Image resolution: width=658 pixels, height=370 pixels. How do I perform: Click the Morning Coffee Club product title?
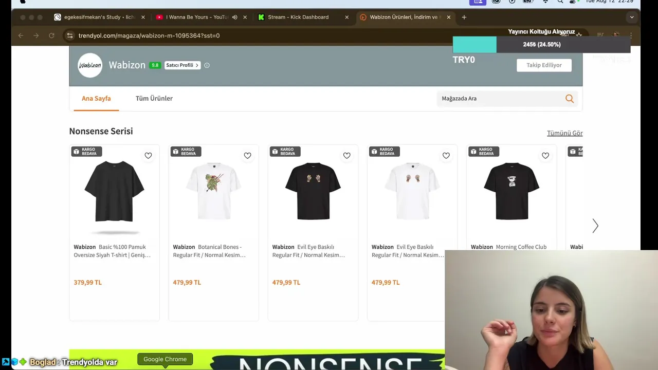click(x=509, y=247)
